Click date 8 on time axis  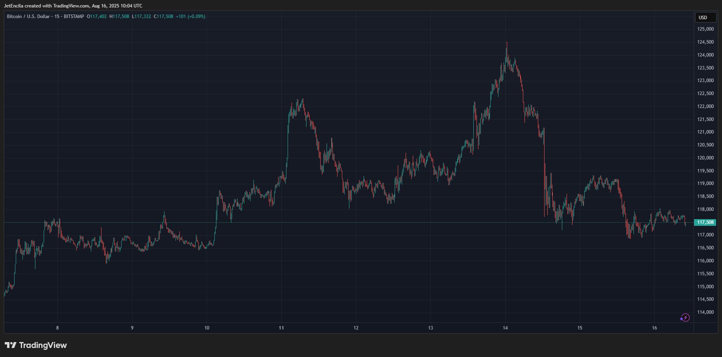point(57,328)
